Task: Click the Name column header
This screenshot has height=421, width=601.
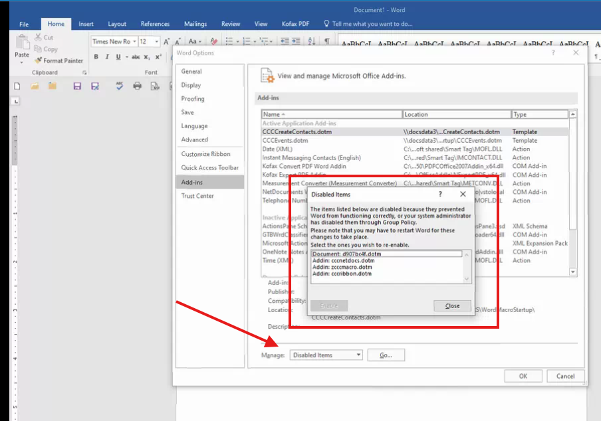Action: pos(332,114)
